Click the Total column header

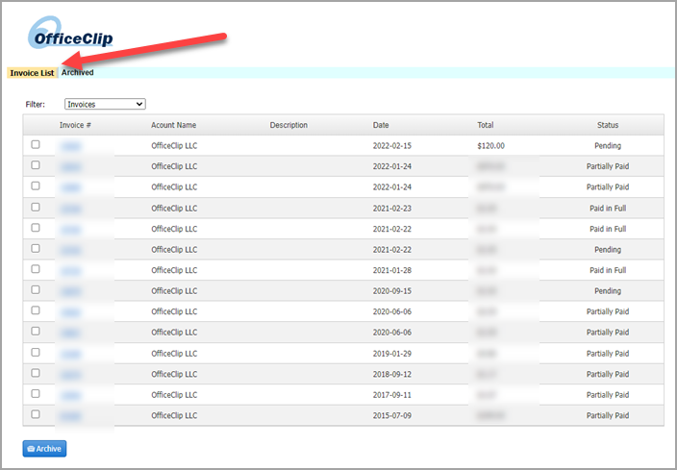click(486, 125)
